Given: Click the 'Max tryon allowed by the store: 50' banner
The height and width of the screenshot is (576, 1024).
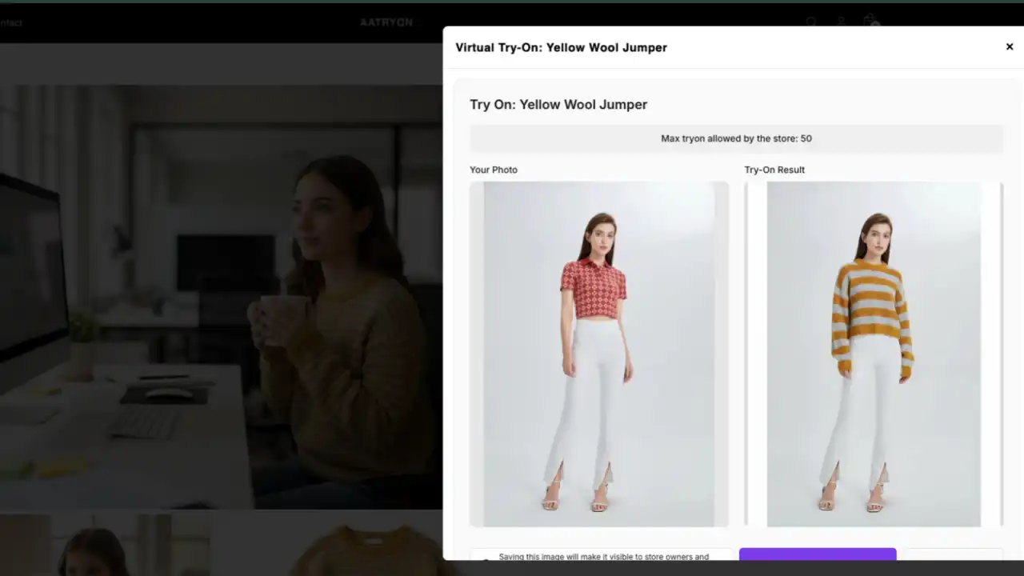Looking at the screenshot, I should [736, 138].
